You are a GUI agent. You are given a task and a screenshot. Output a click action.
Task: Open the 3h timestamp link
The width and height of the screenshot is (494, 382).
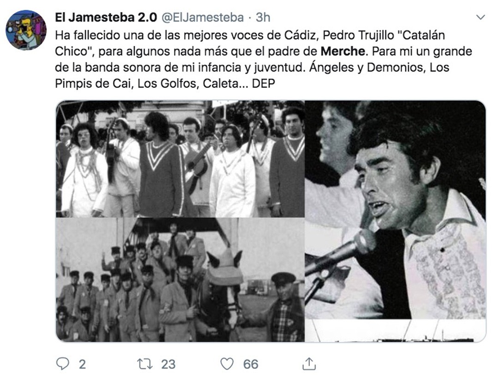pos(263,18)
